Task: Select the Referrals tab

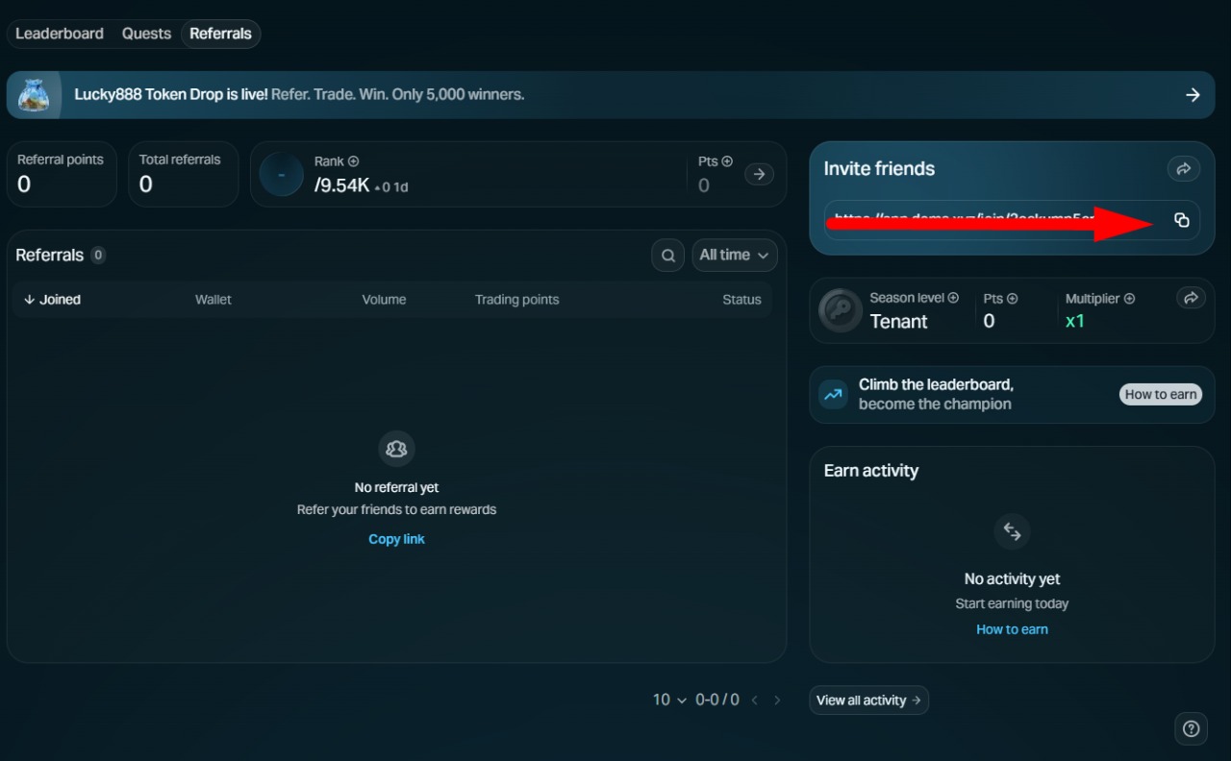Action: point(220,34)
